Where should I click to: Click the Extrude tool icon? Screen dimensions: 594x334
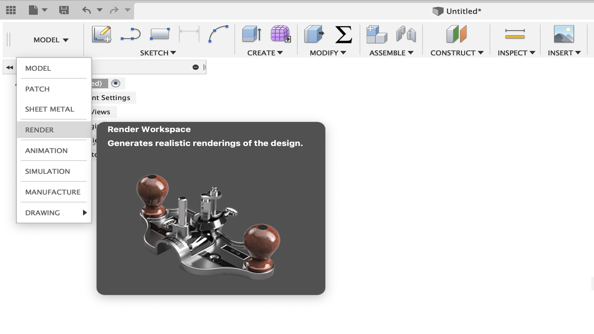click(252, 34)
